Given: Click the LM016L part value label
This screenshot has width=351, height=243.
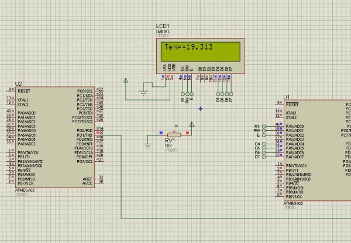Looking at the screenshot, I should [163, 32].
